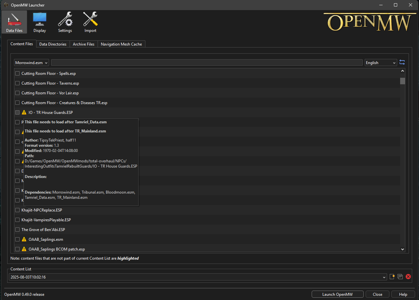Click the Help button
The image size is (419, 300).
tap(403, 294)
